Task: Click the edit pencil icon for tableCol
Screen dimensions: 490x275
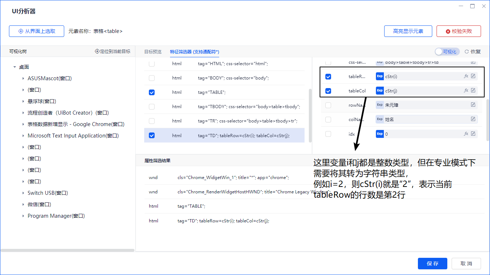Action: tap(473, 90)
